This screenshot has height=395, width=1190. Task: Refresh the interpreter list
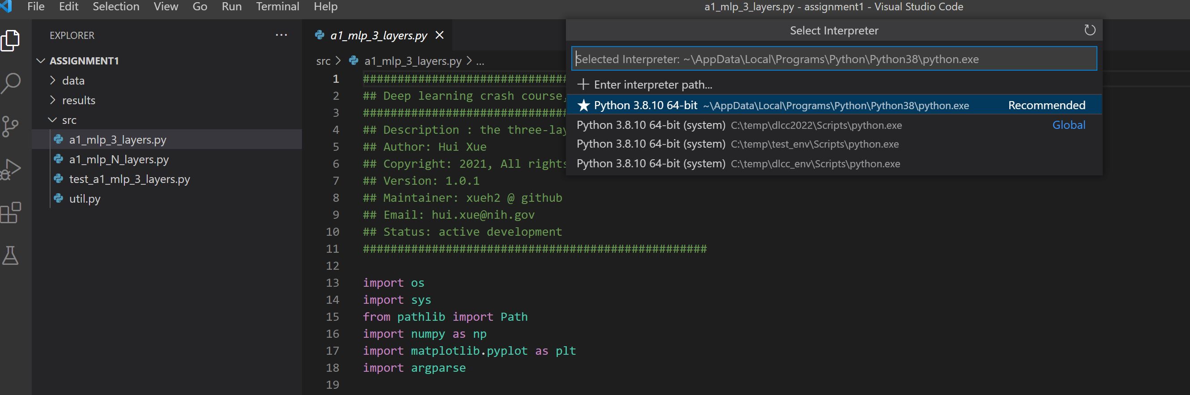coord(1089,30)
